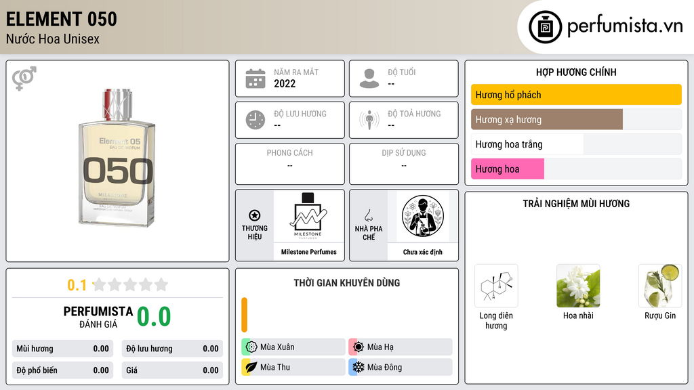Click the Hợp hương chính heading
This screenshot has height=390, width=694.
576,72
